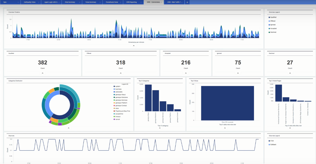Open options menu on Voice Summary tab
Image resolution: width=316 pixels, height=164 pixels.
pos(99,2)
